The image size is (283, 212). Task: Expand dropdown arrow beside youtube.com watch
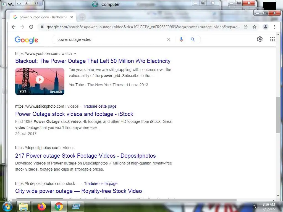(x=75, y=54)
